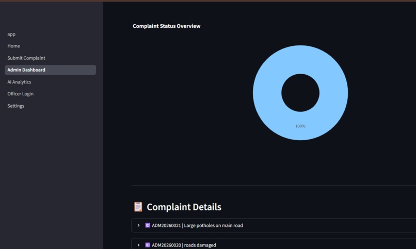Click ID icon of ADM20260020 row

(148, 245)
